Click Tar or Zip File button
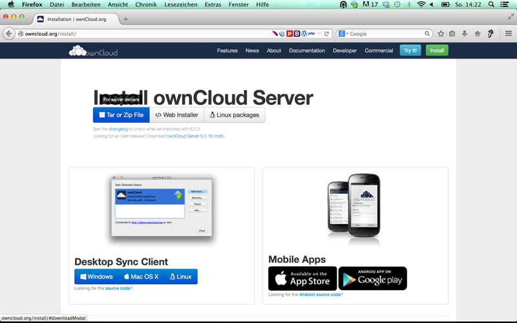The width and height of the screenshot is (517, 323). click(x=121, y=115)
